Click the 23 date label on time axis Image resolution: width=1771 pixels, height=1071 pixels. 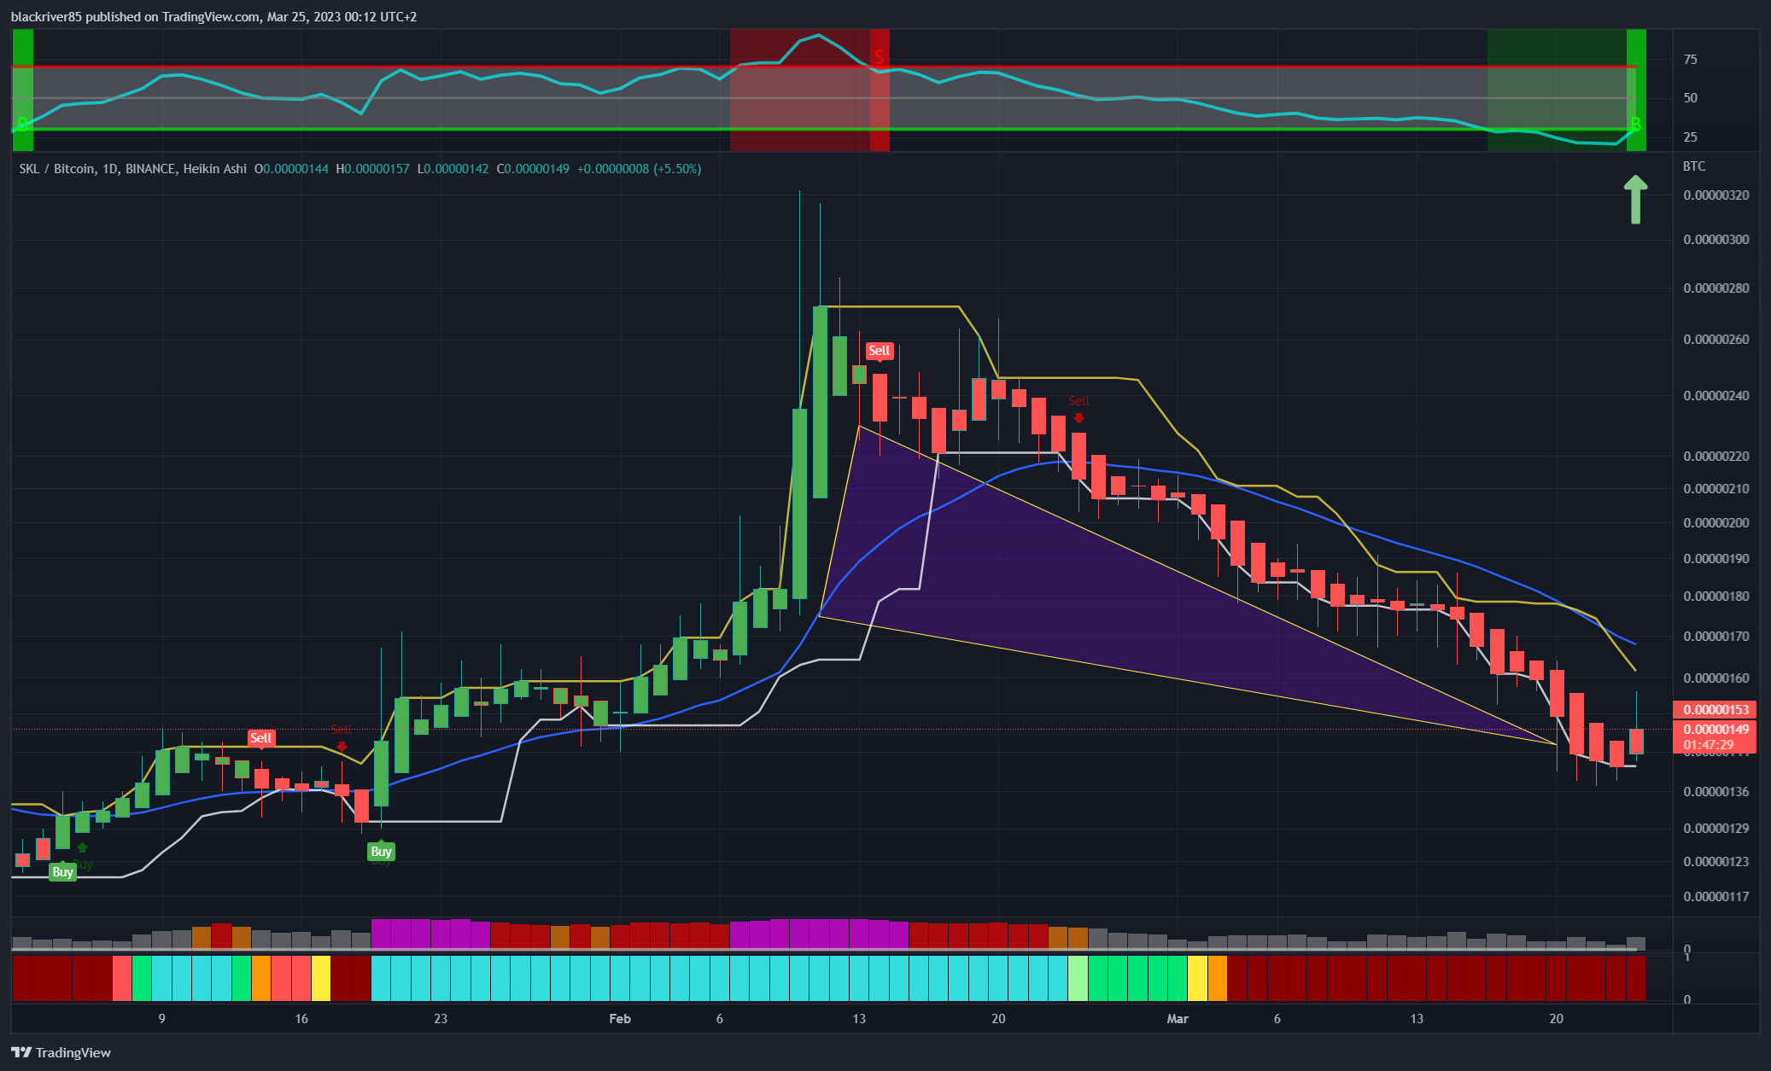[441, 1019]
